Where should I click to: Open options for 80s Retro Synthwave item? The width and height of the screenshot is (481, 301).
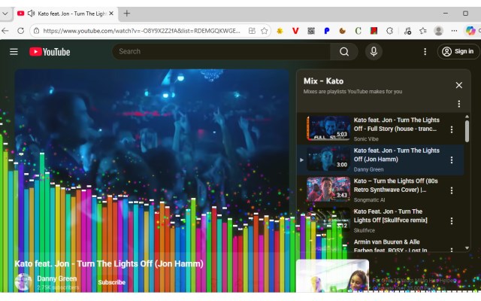[452, 190]
